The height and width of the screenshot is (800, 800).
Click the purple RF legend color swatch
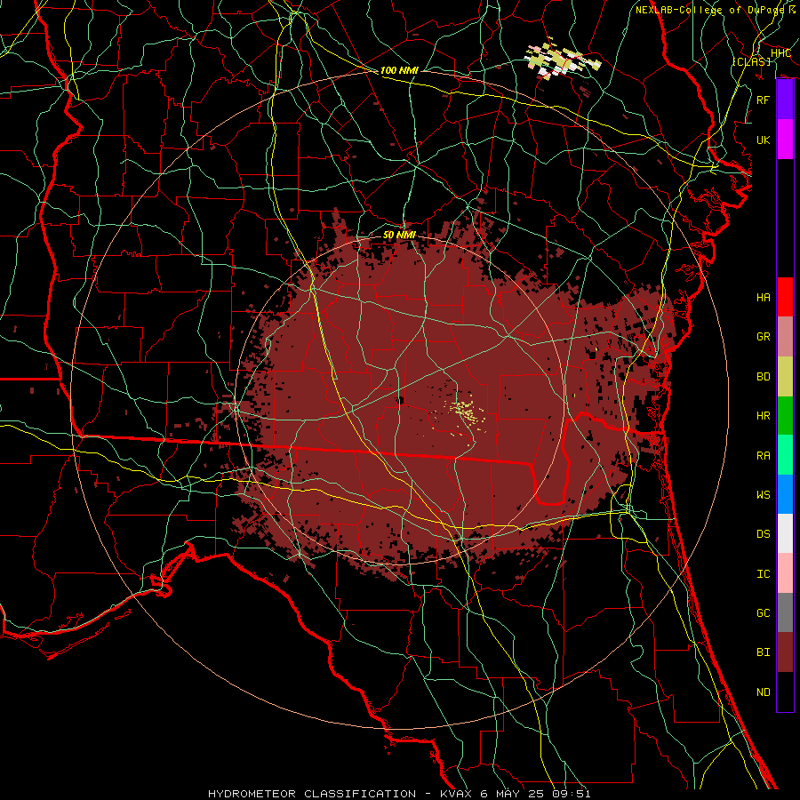[785, 100]
